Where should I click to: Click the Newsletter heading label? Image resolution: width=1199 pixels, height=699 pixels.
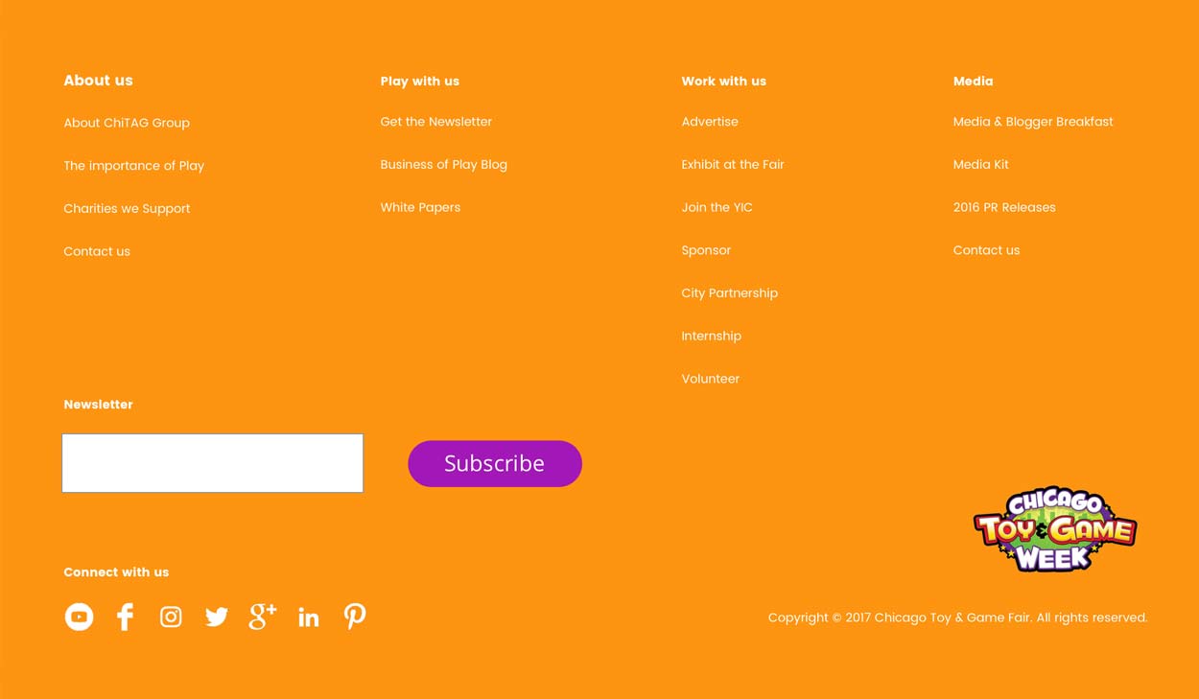pos(99,405)
